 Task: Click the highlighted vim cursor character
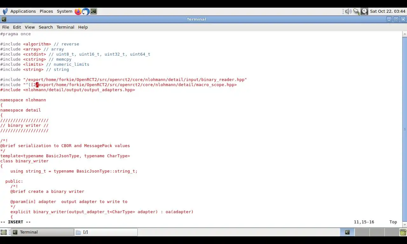37,85
